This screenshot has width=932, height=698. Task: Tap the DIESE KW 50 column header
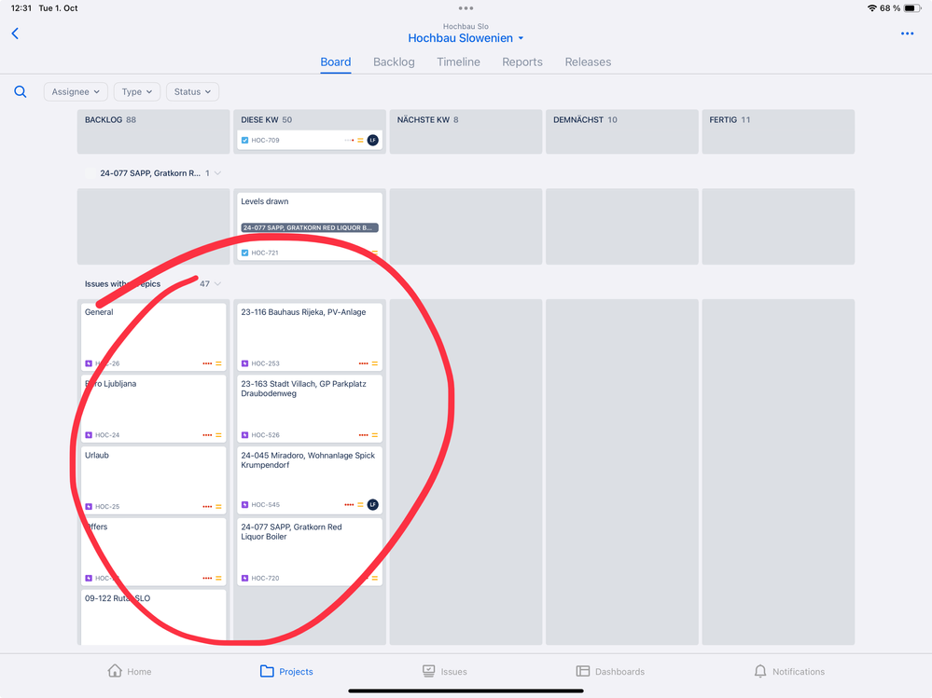coord(266,120)
